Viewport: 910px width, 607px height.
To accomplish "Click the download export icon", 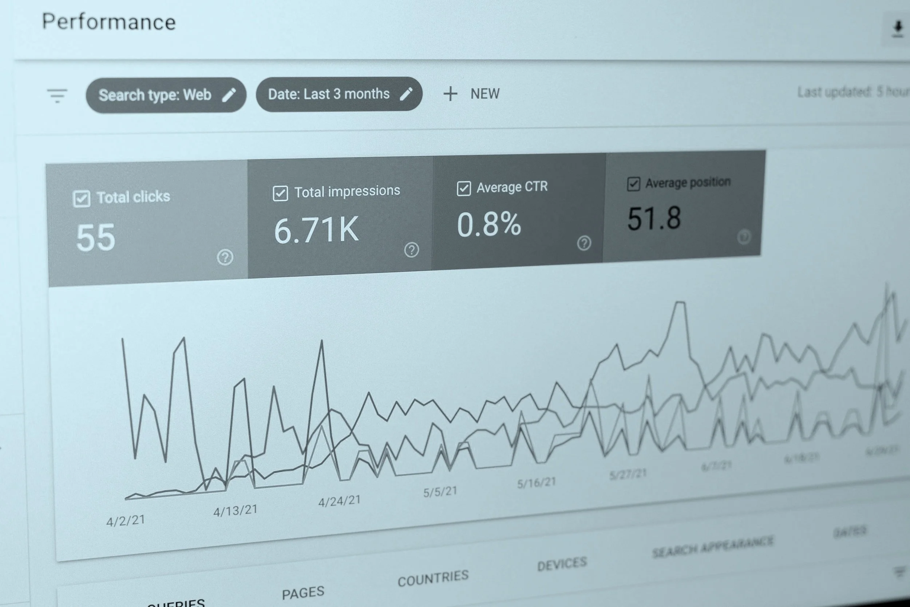I will tap(897, 29).
